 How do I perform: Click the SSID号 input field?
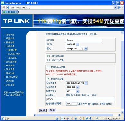coord(83,40)
